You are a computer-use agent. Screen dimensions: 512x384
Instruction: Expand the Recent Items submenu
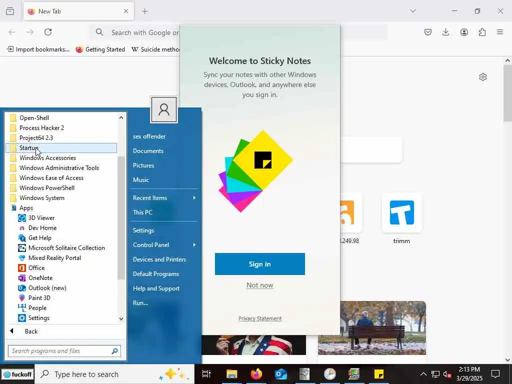[164, 198]
